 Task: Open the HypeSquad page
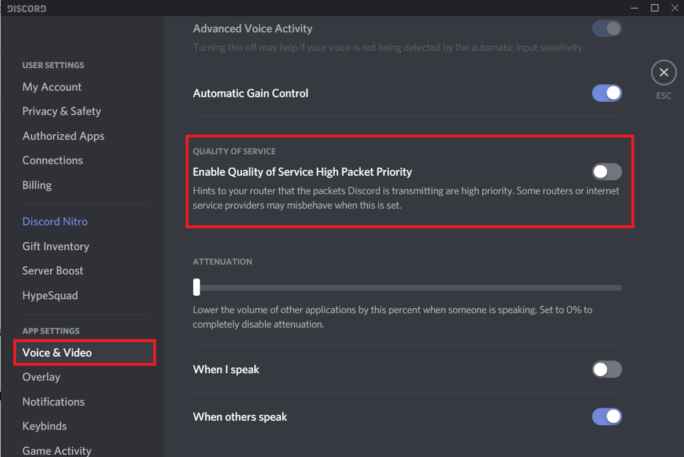50,295
